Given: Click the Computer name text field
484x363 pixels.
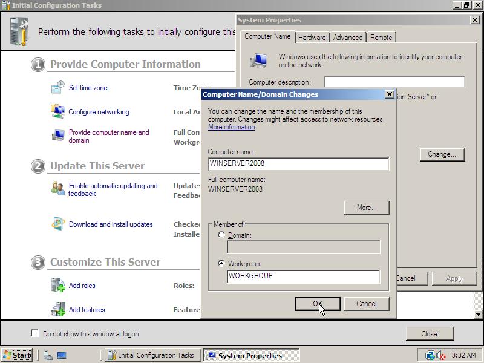Looking at the screenshot, I should (x=298, y=164).
